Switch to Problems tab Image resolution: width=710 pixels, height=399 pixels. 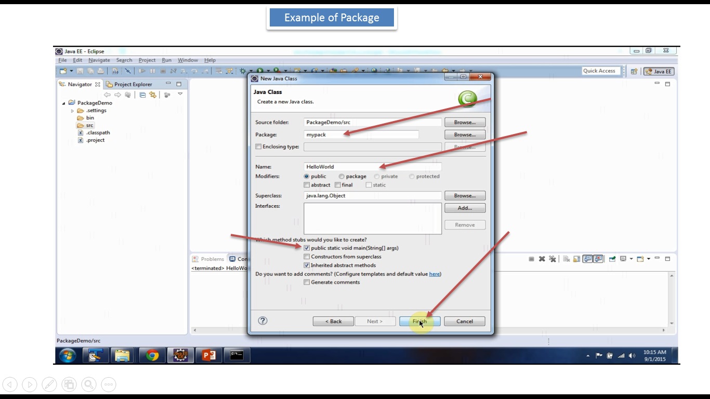click(208, 259)
